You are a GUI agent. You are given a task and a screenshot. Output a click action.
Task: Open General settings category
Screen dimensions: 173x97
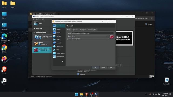pyautogui.click(x=59, y=26)
